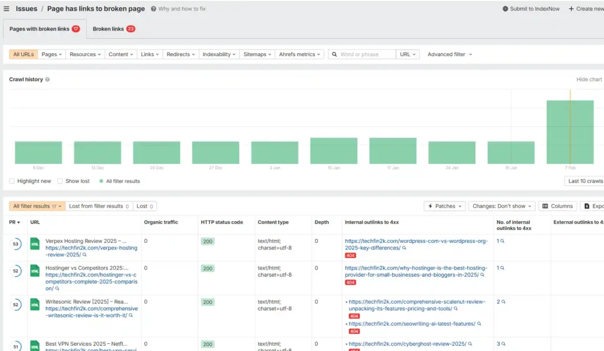604x351 pixels.
Task: Expand the Ahrefs metrics dropdown
Action: tap(299, 54)
